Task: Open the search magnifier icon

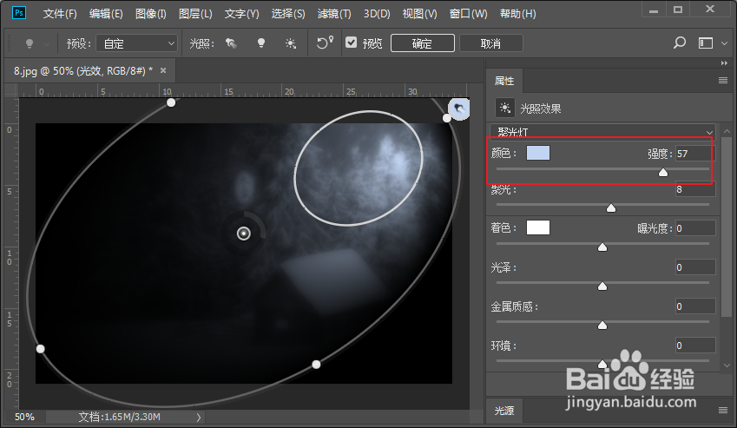Action: (x=679, y=43)
